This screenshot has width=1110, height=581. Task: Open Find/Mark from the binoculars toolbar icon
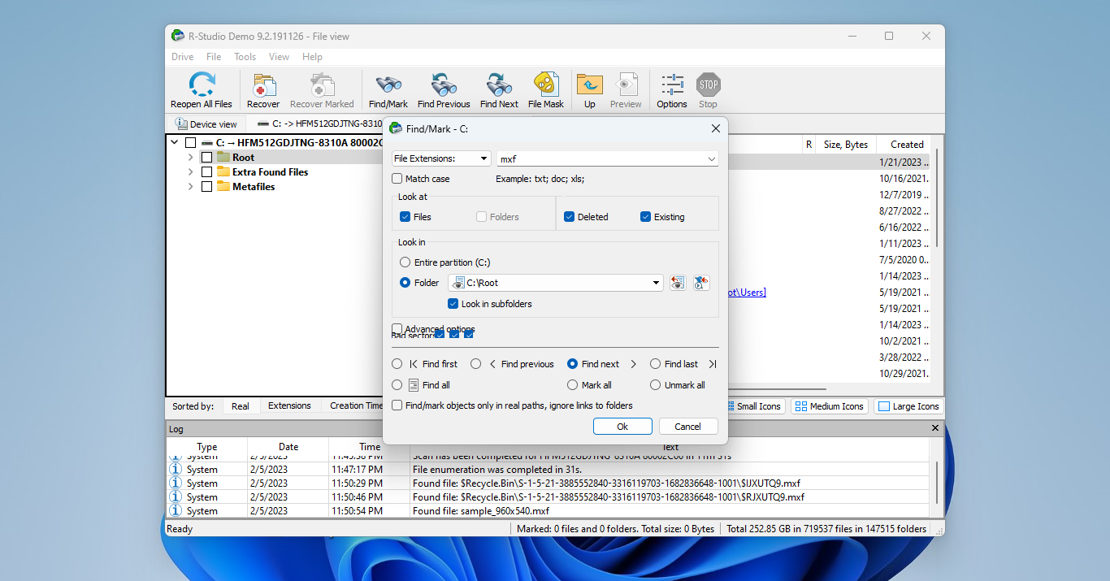(x=388, y=85)
